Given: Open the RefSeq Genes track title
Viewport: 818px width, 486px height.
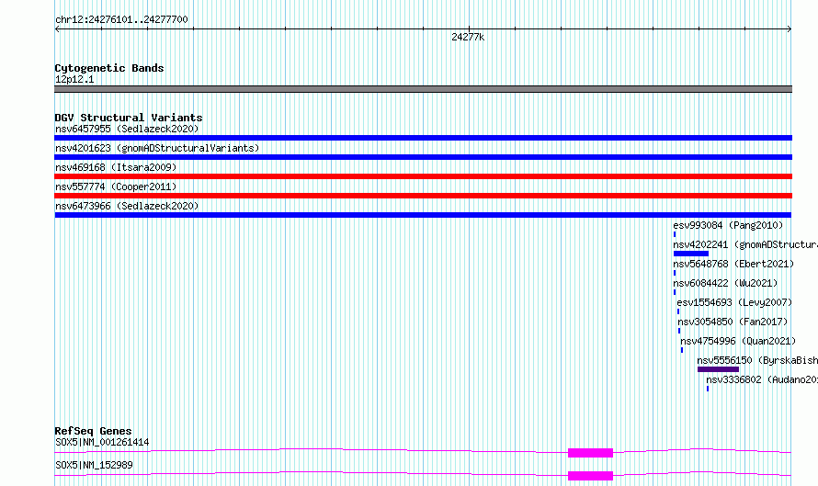Looking at the screenshot, I should tap(94, 431).
